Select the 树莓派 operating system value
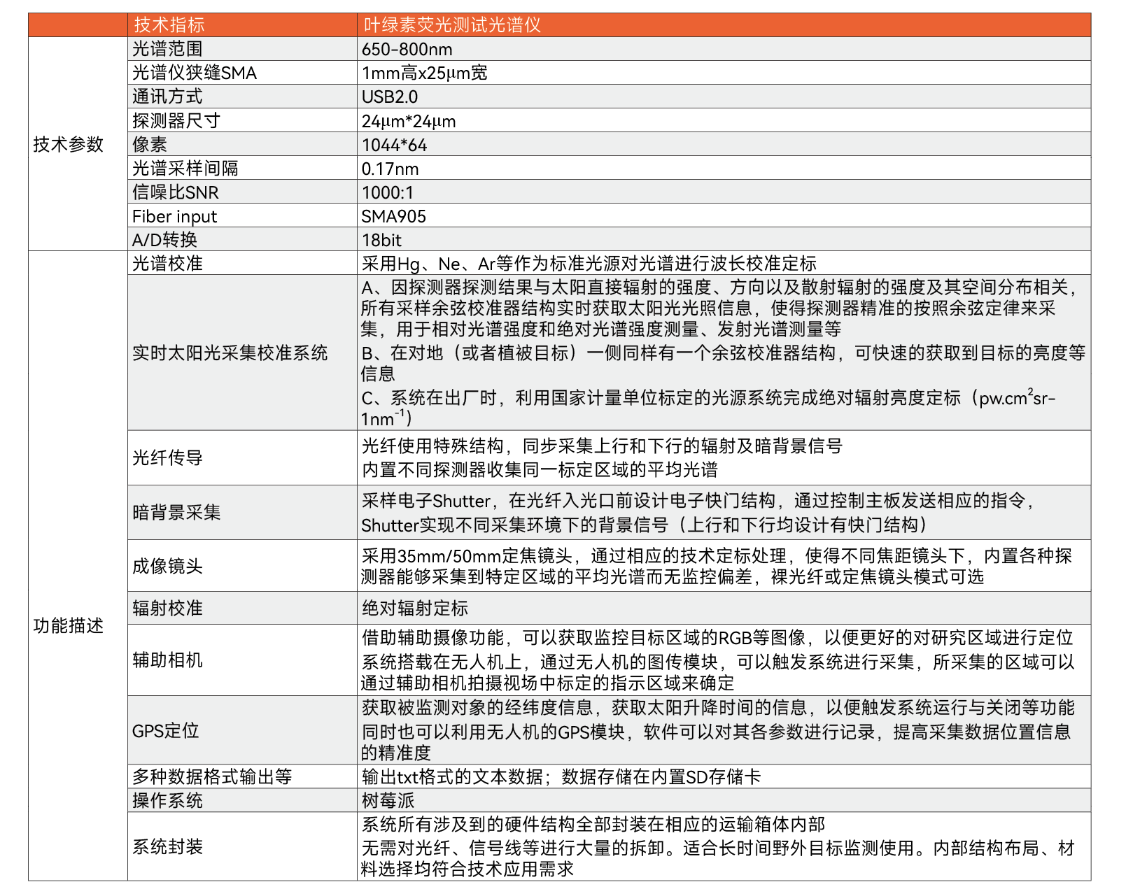Image resolution: width=1126 pixels, height=896 pixels. 388,801
